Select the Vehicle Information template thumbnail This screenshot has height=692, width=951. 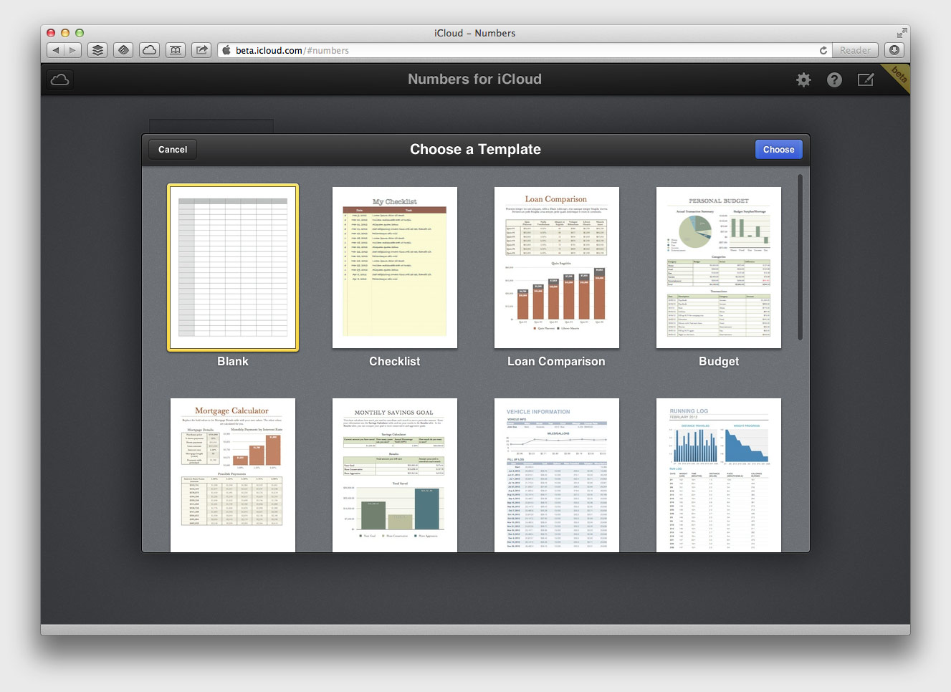[x=557, y=475]
